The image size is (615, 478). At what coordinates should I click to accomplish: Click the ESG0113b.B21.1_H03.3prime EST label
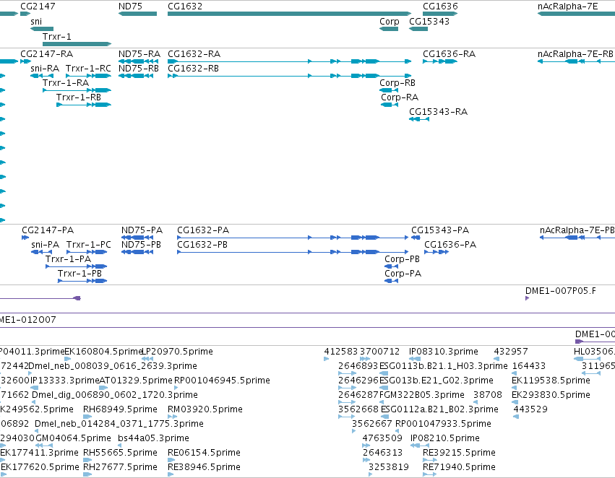click(444, 366)
